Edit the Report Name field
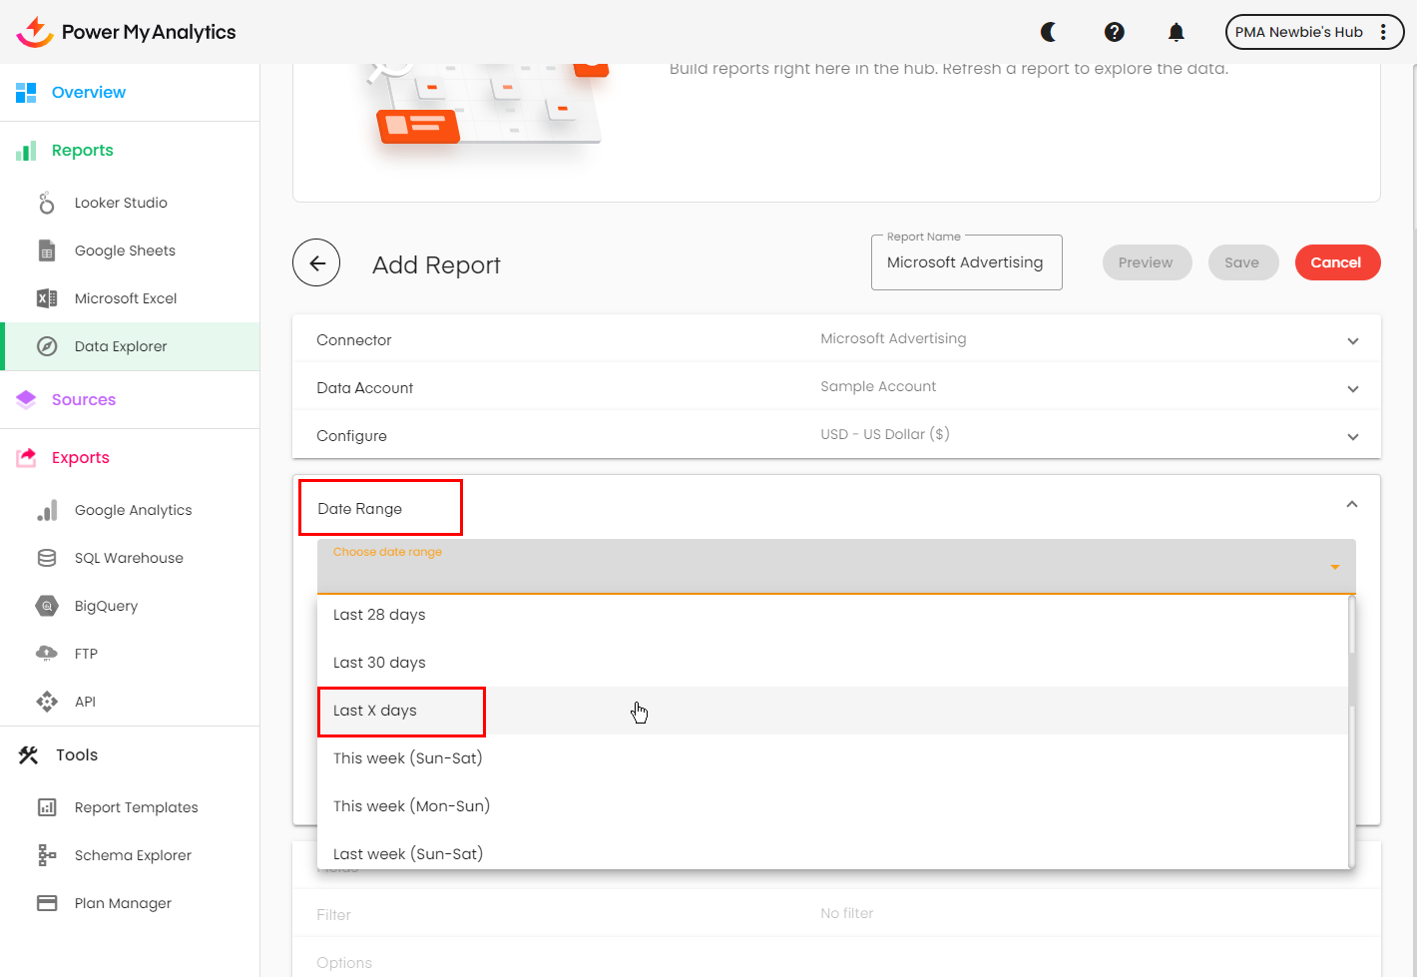 click(x=965, y=263)
